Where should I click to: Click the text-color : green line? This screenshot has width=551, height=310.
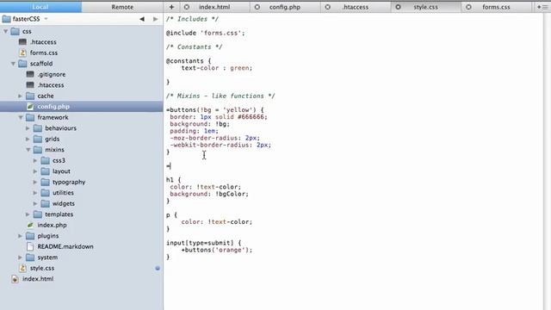216,68
